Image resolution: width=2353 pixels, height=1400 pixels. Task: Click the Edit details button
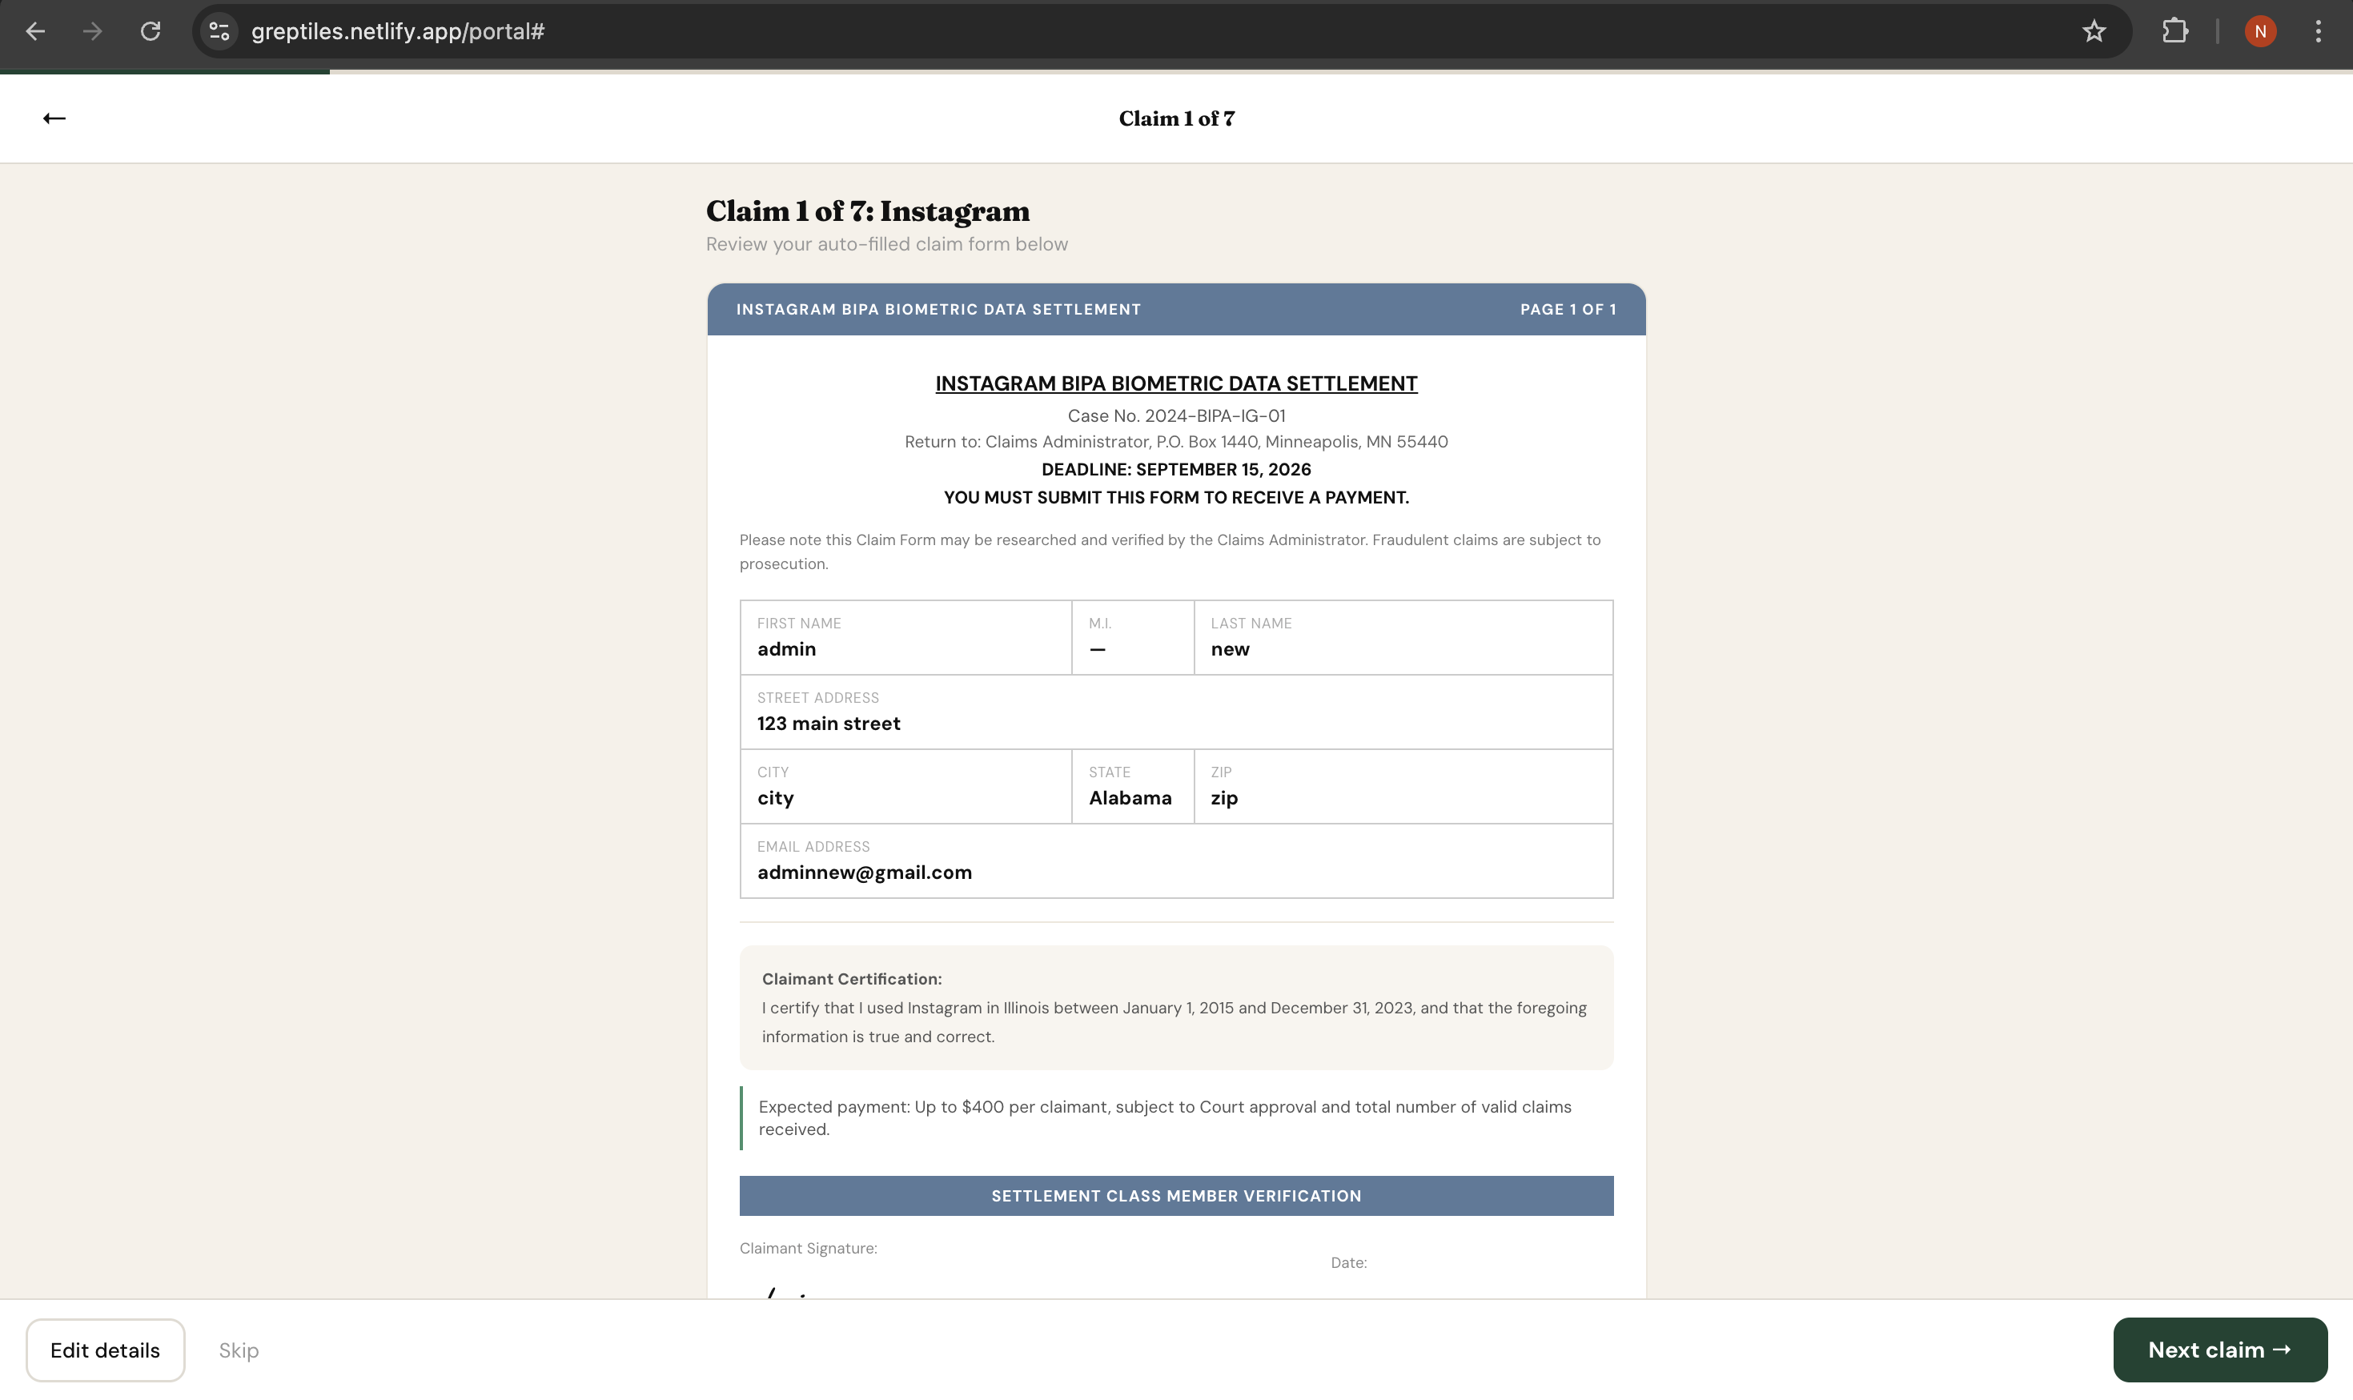click(106, 1349)
